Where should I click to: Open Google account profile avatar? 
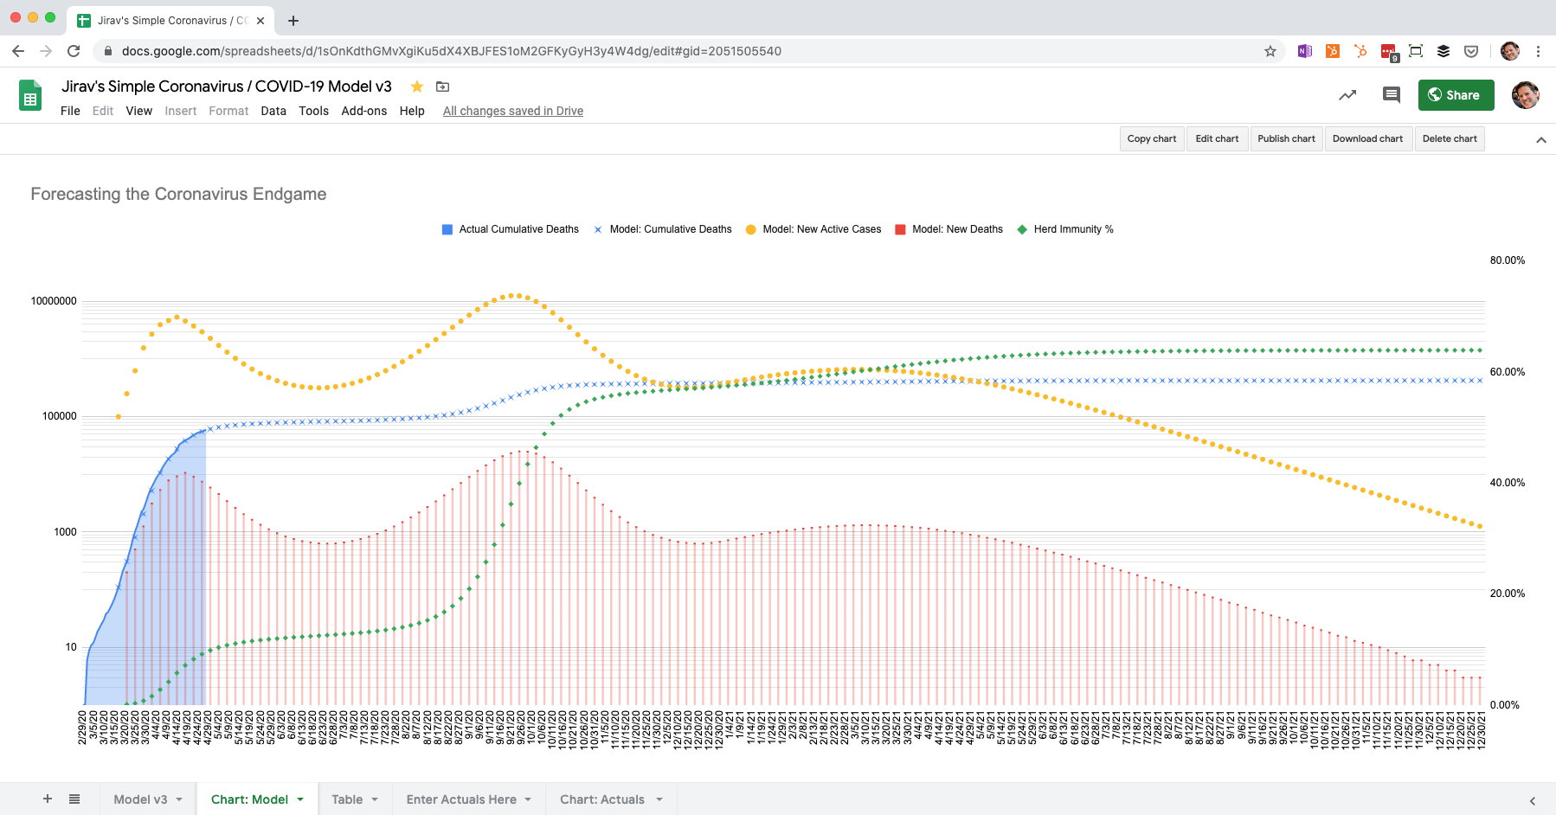[1525, 95]
